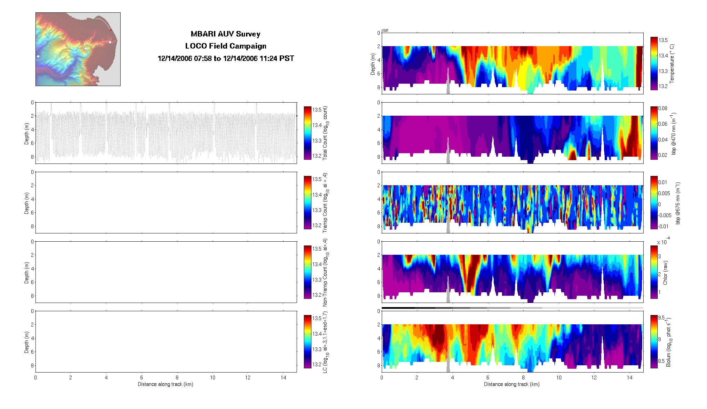Viewport: 707px width, 409px height.
Task: Click the Biolum colorbar
Action: pos(654,342)
